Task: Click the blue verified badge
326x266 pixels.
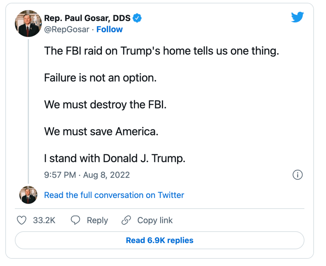Action: pyautogui.click(x=137, y=18)
